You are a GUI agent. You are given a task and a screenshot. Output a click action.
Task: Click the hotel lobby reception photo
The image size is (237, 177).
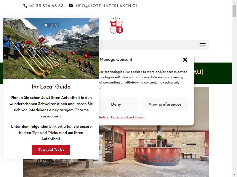154,150
